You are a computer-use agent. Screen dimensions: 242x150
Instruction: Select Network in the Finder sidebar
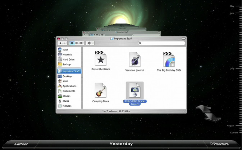67,54
